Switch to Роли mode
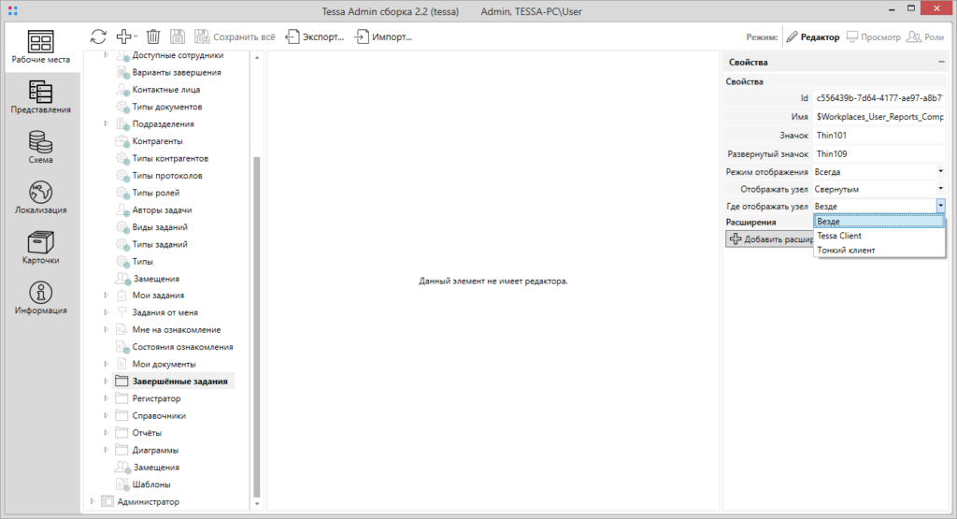Image resolution: width=957 pixels, height=519 pixels. [x=925, y=37]
